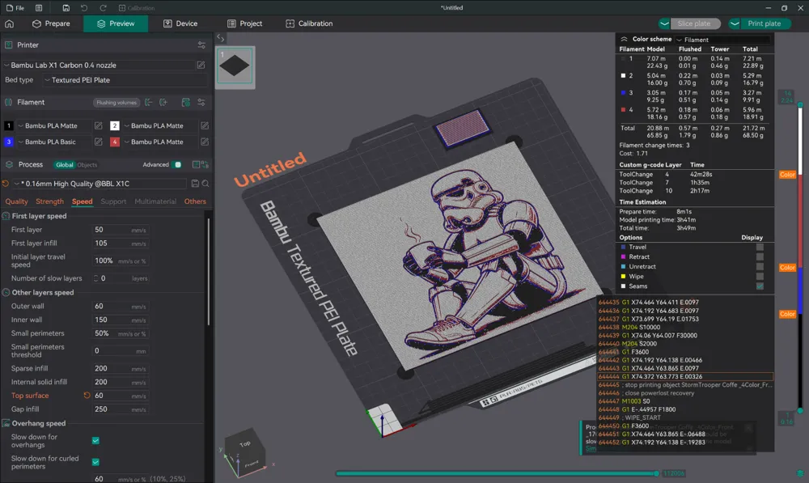The image size is (809, 483).
Task: Open the 0.16mm High Quality process dropdown
Action: [x=99, y=184]
